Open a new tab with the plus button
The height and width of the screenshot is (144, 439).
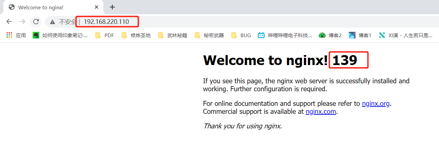pyautogui.click(x=112, y=7)
